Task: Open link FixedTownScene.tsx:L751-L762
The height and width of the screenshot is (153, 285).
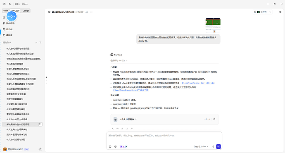Action: pos(131,90)
